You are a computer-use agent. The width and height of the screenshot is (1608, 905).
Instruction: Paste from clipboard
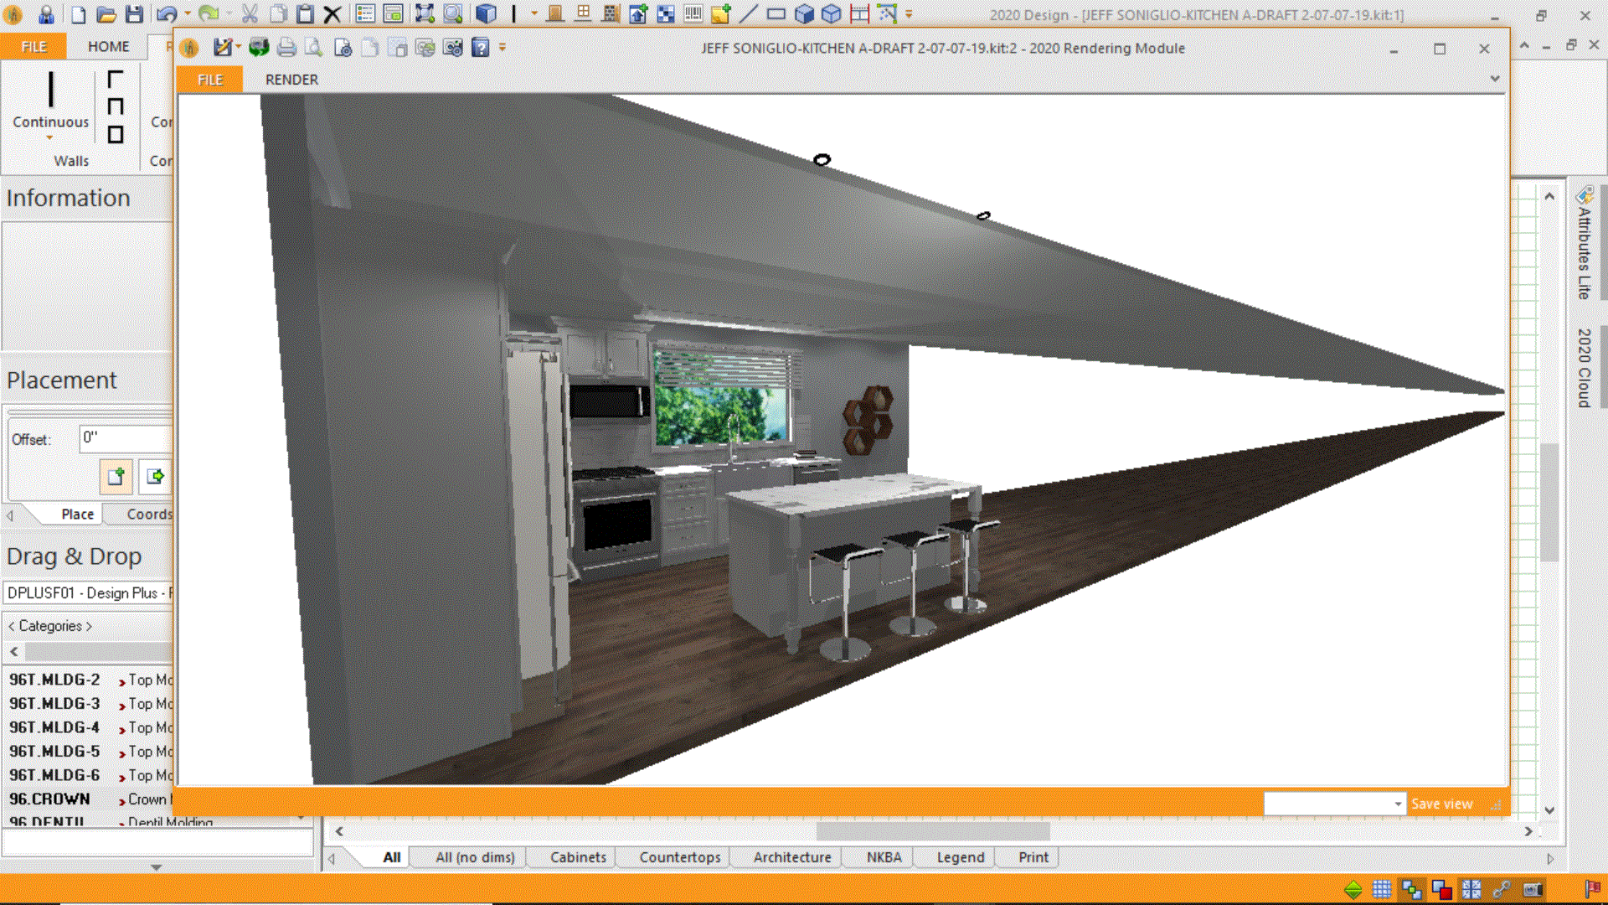306,14
